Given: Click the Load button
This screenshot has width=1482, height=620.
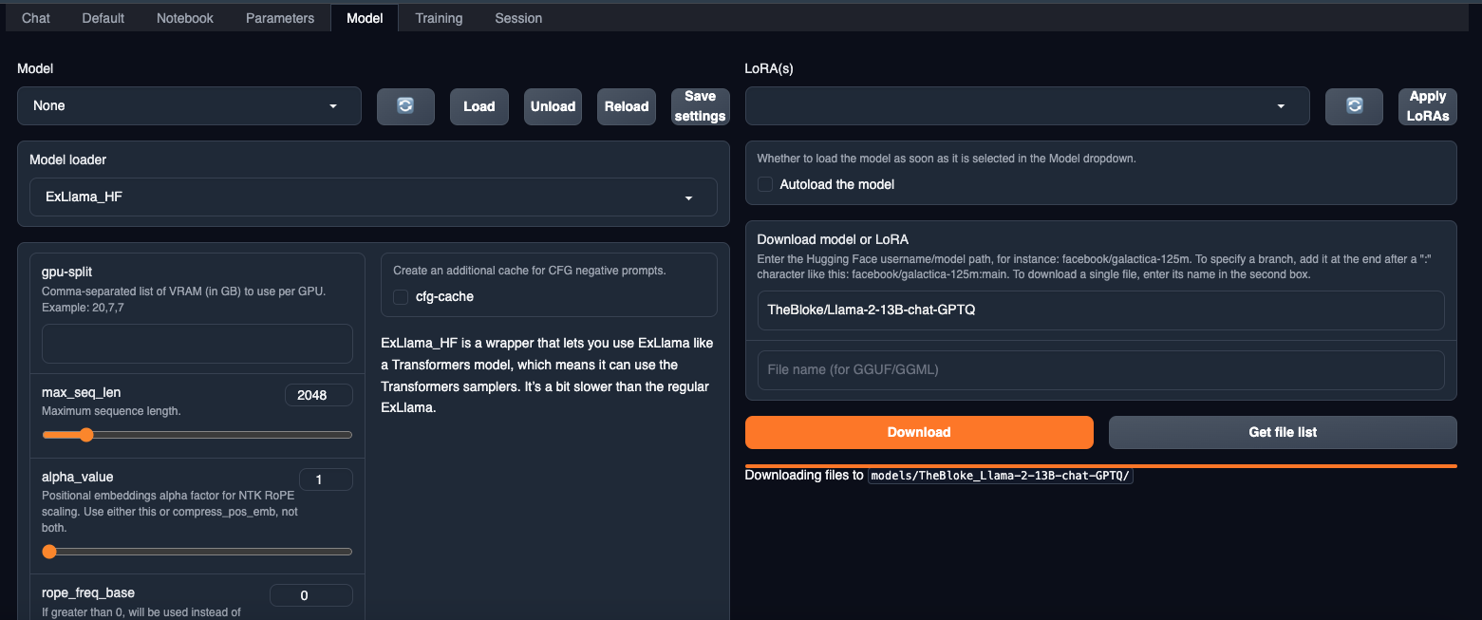Looking at the screenshot, I should pos(478,106).
